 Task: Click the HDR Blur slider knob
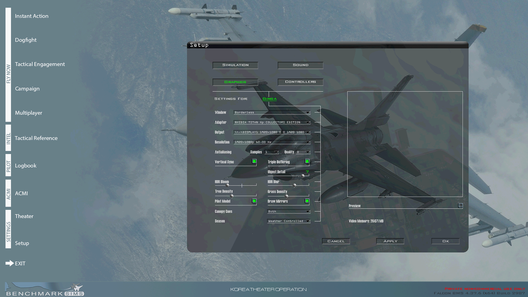click(294, 186)
